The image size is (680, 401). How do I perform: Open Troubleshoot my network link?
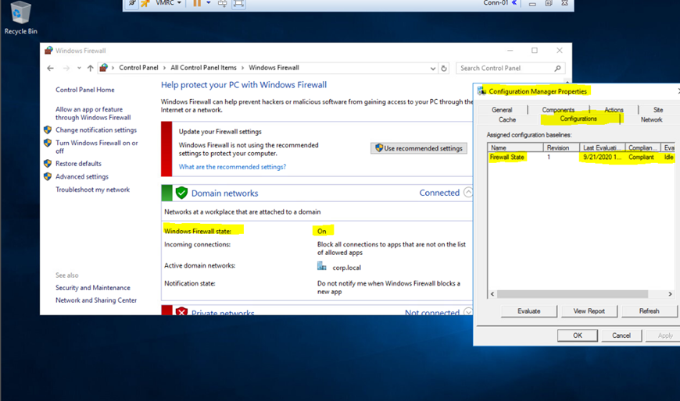click(92, 190)
